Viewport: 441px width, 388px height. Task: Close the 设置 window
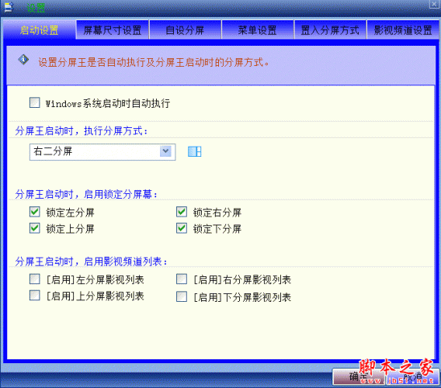click(435, 4)
